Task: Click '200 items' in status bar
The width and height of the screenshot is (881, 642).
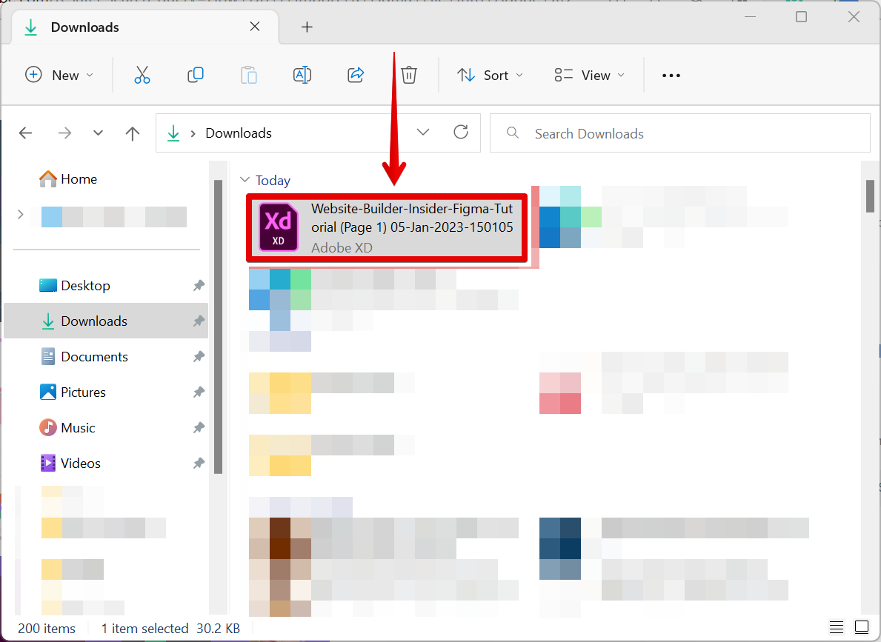Action: [x=47, y=628]
